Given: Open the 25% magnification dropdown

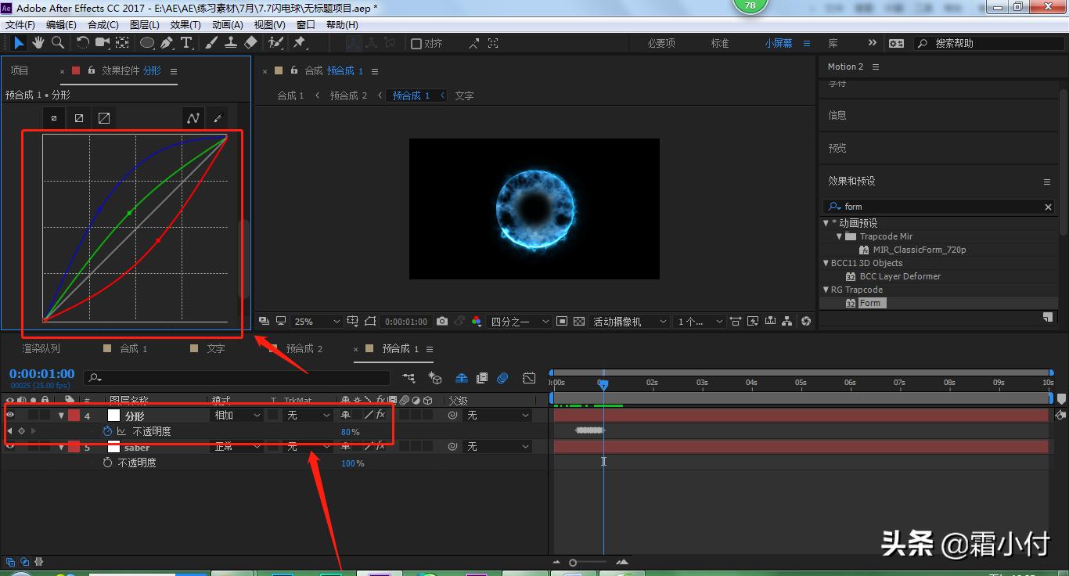Looking at the screenshot, I should coord(316,322).
